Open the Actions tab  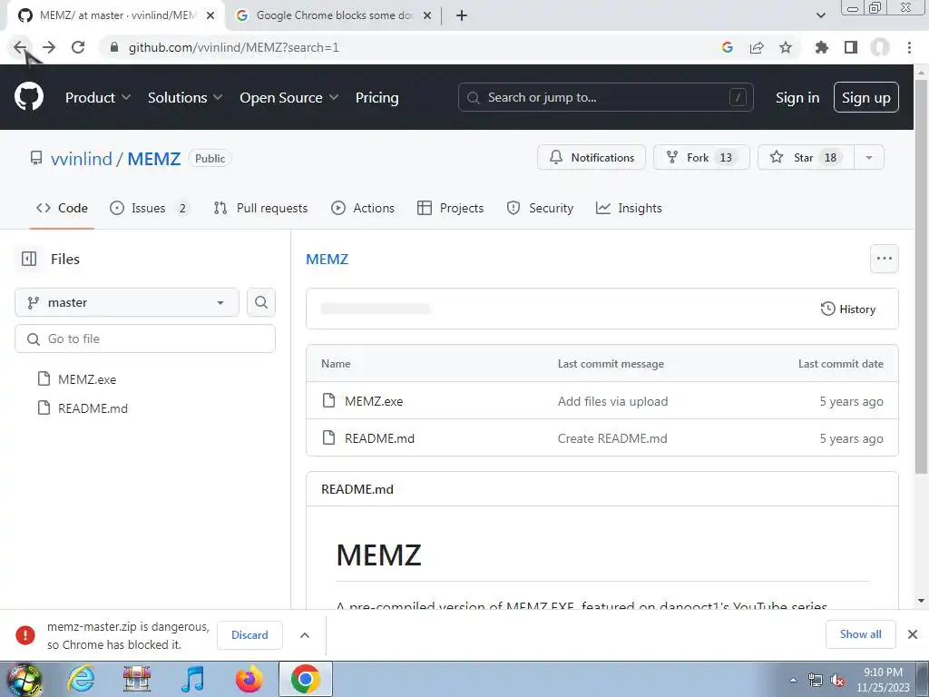point(363,208)
